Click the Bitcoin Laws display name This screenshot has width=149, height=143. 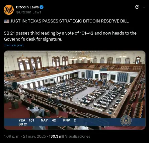[27, 7]
